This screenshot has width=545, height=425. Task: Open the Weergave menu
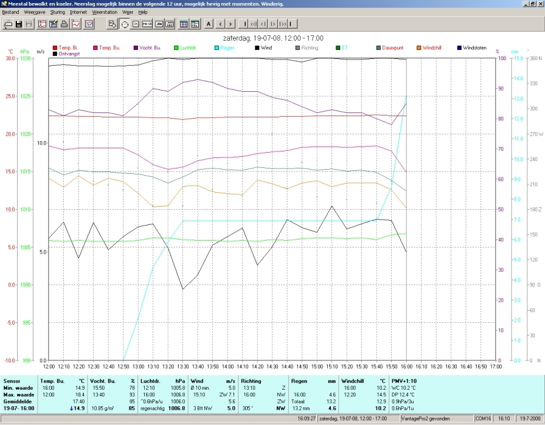click(35, 12)
